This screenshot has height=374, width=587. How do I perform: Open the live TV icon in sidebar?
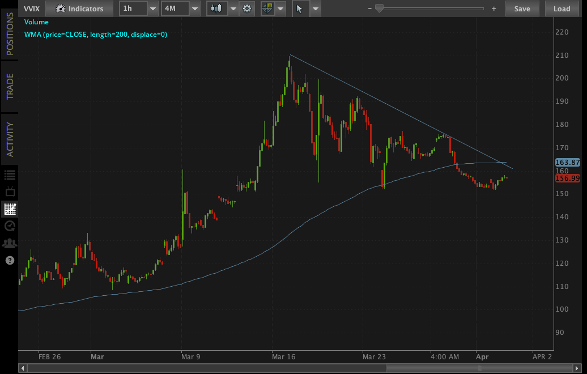(x=10, y=192)
